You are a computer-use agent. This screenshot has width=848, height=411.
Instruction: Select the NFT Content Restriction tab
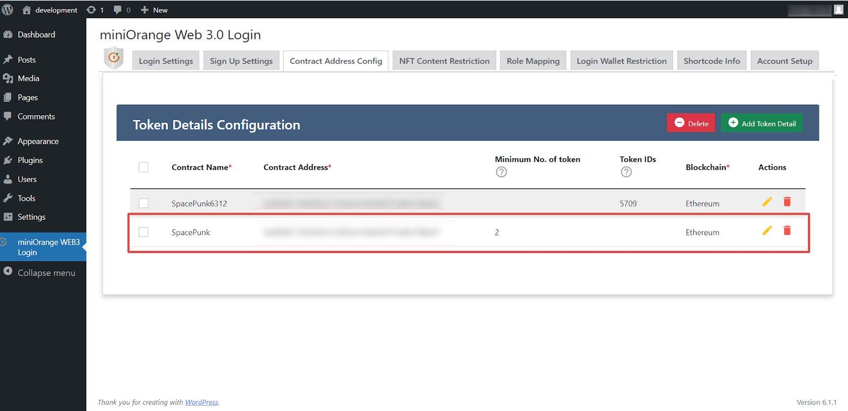pyautogui.click(x=444, y=61)
